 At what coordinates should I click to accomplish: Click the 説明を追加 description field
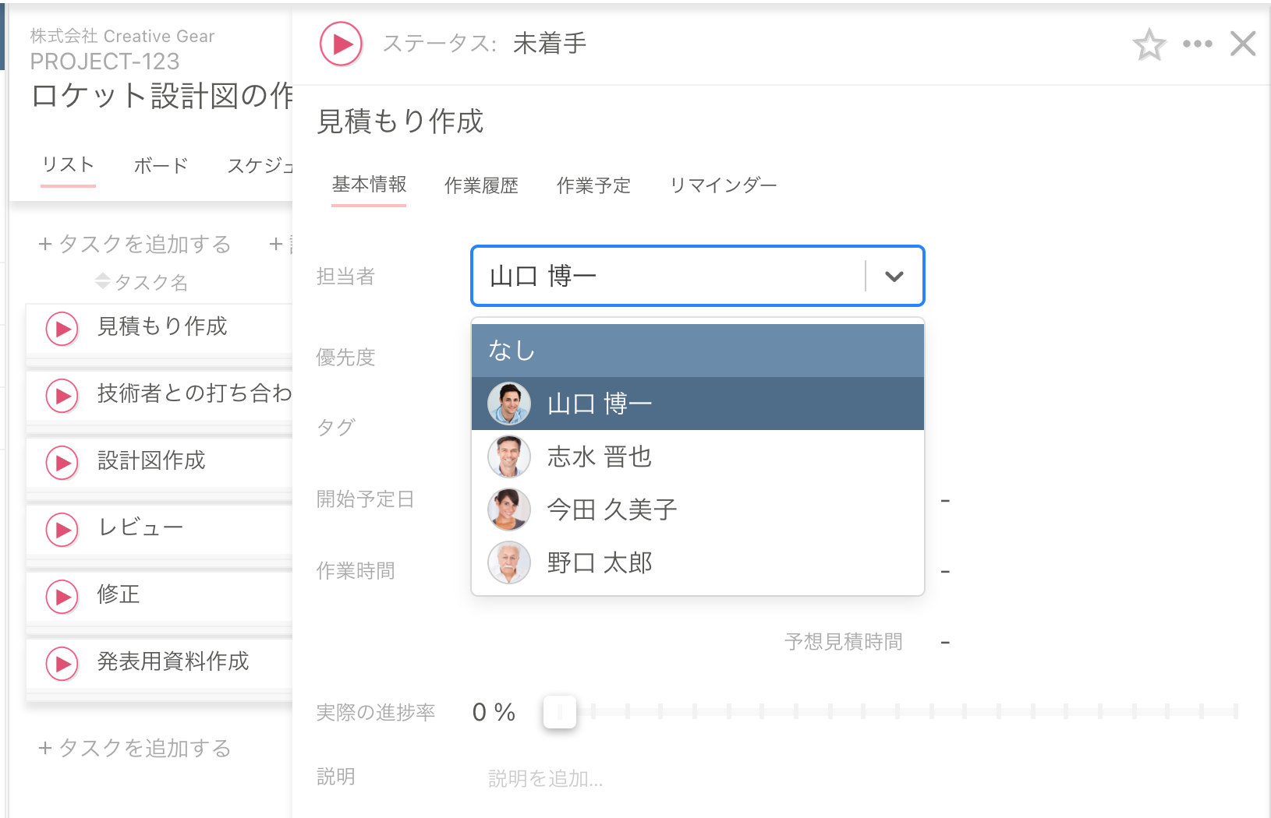[x=544, y=777]
